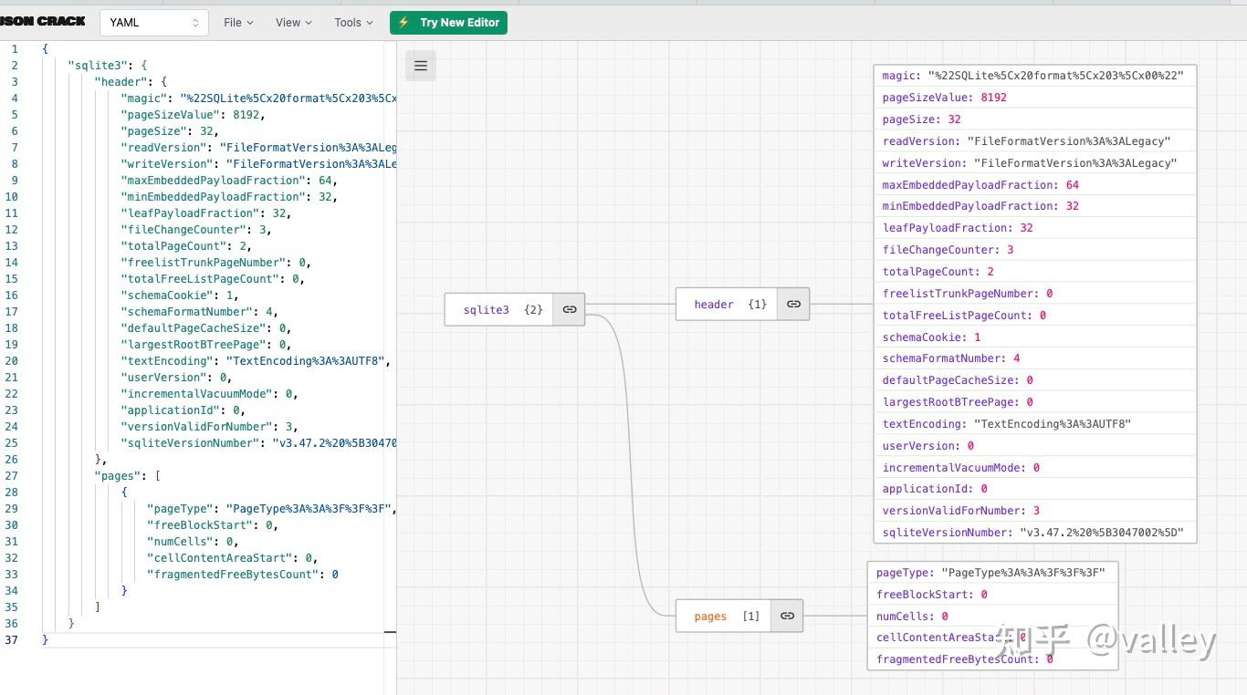1247x695 pixels.
Task: Click the pageType row in pages node
Action: (x=991, y=573)
